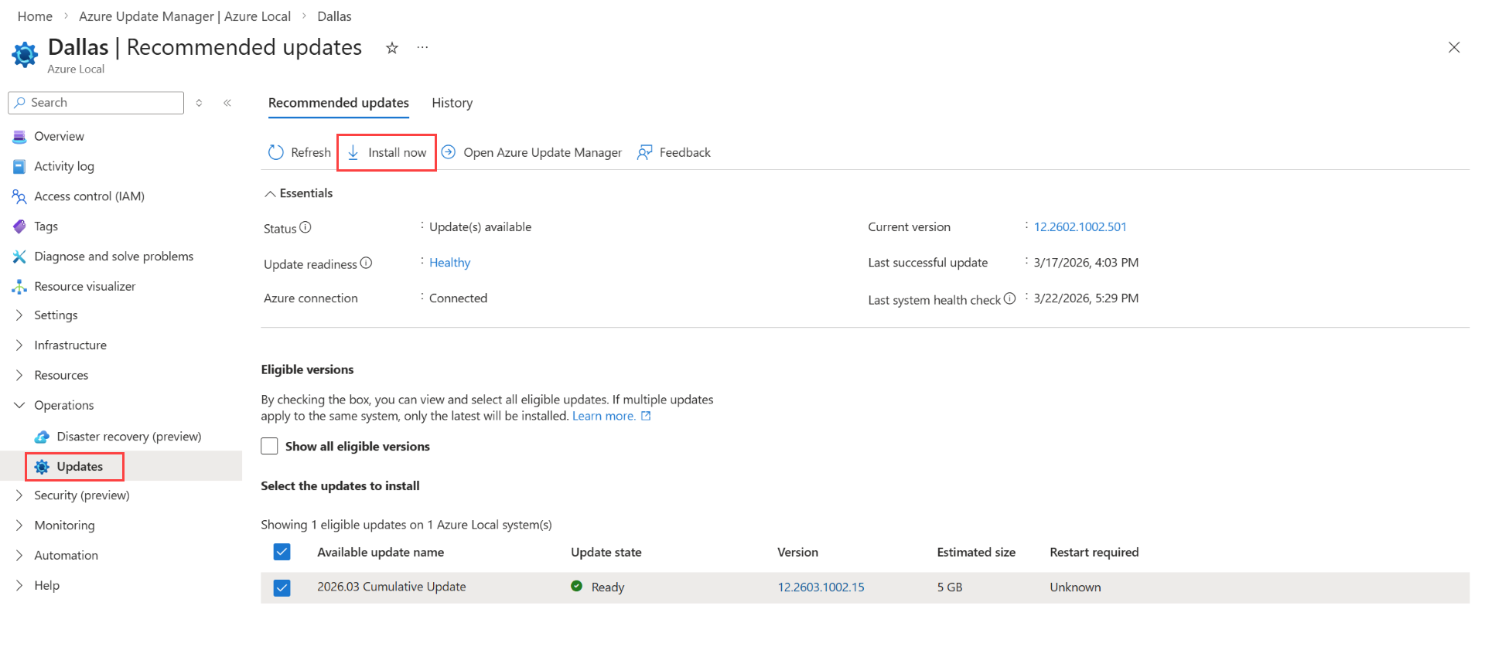This screenshot has width=1485, height=667.
Task: Expand the Infrastructure section
Action: coord(19,345)
